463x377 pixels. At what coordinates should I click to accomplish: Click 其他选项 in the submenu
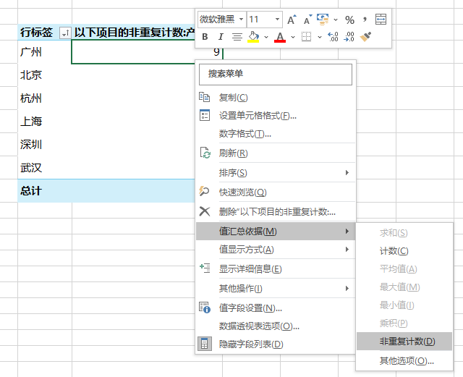[x=407, y=360]
